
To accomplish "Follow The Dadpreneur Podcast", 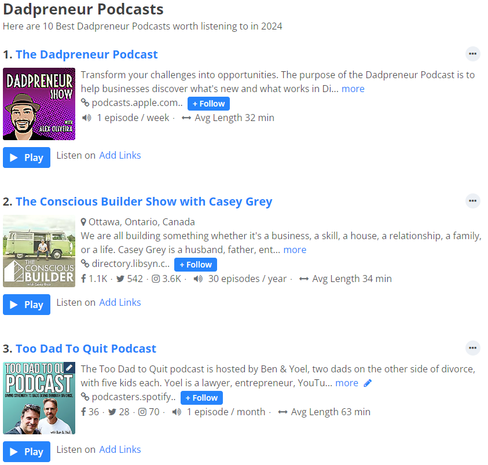I will [208, 104].
